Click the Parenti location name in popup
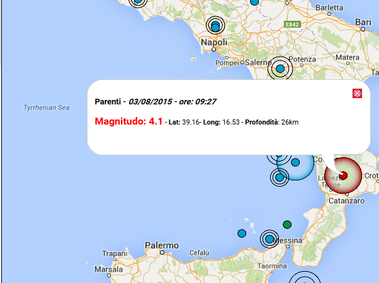This screenshot has height=283, width=379. (x=108, y=101)
